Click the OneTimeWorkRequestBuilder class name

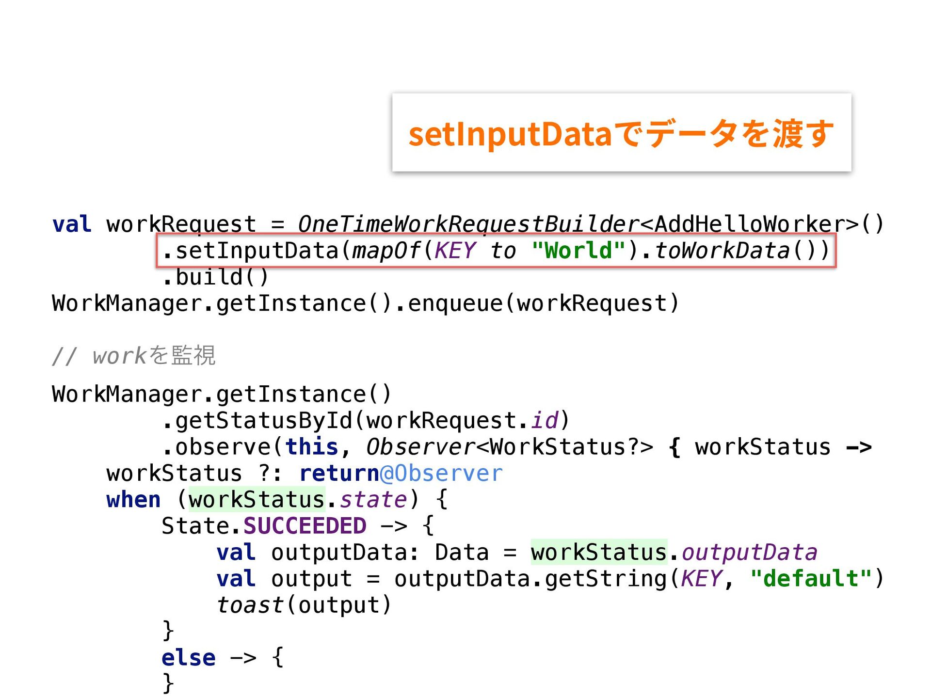tap(468, 224)
